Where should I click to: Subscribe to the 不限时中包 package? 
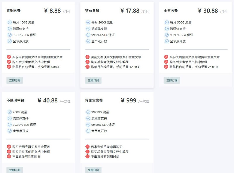15,170
